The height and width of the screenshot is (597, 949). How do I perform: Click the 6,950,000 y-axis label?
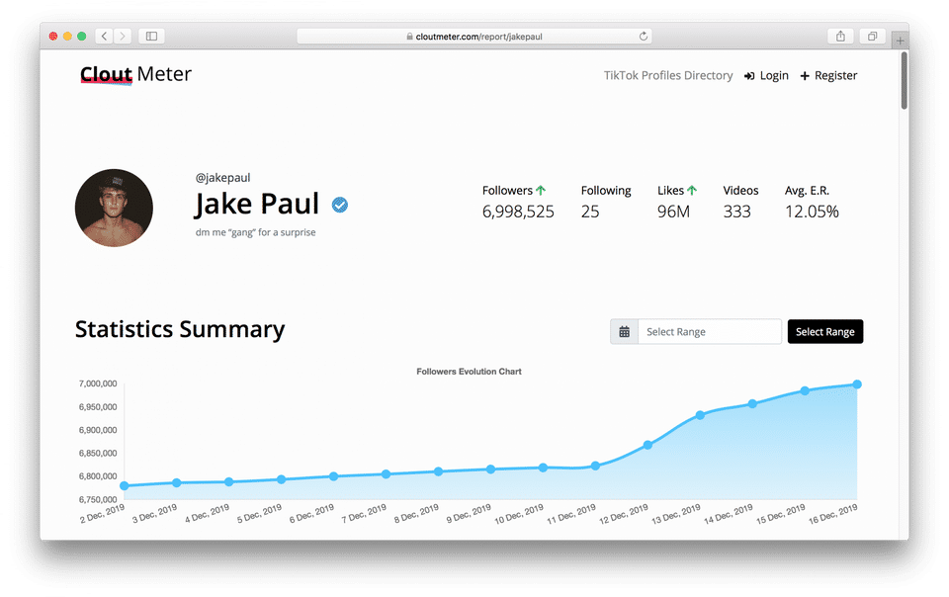pyautogui.click(x=98, y=407)
